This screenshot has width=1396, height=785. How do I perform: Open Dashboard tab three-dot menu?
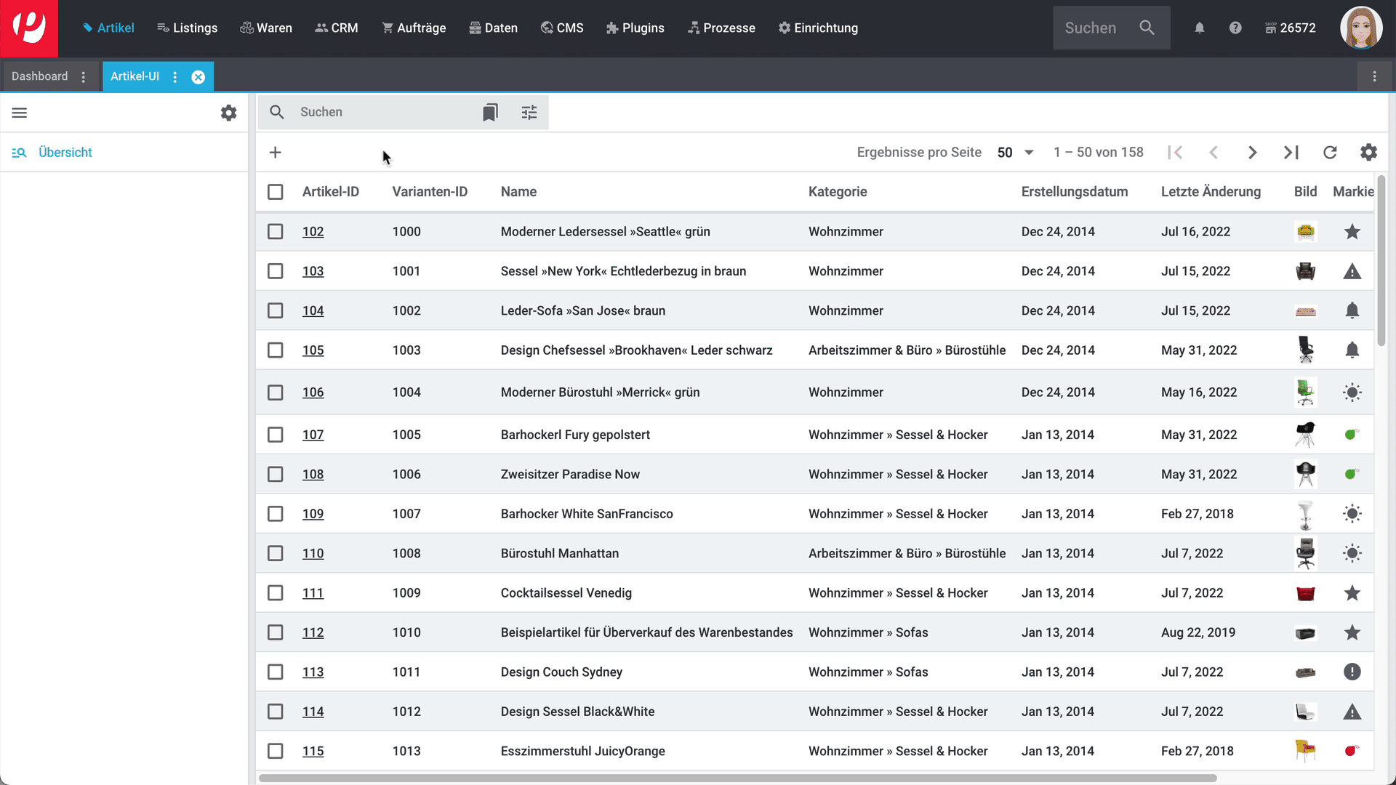(84, 77)
